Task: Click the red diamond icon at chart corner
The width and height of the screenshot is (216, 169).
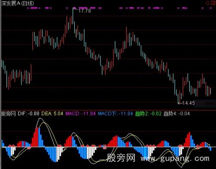Action: 208,3
